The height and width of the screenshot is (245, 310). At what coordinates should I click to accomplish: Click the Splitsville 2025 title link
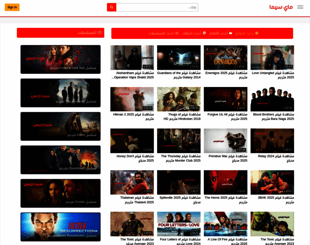[x=180, y=200]
